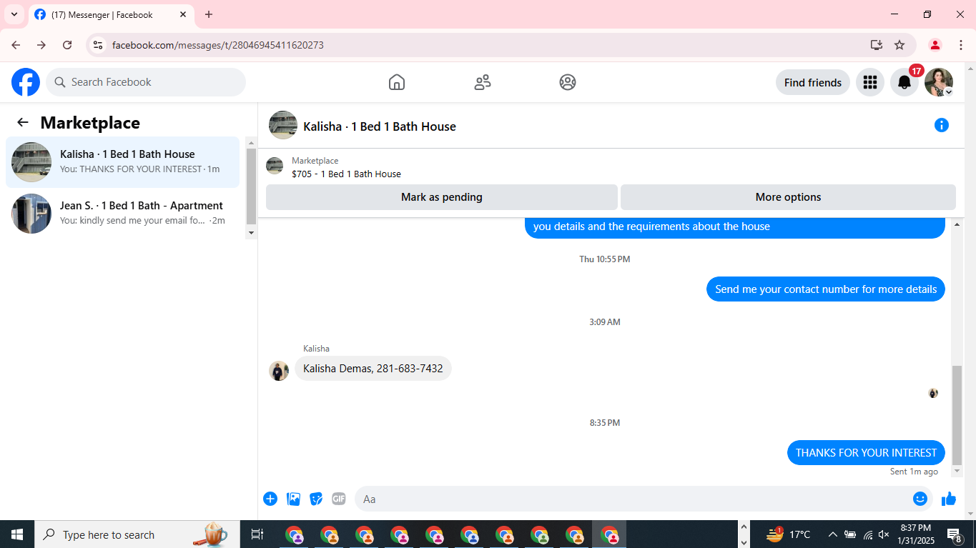Open the emoji picker in message box
Screen dimensions: 976x548
[920, 499]
